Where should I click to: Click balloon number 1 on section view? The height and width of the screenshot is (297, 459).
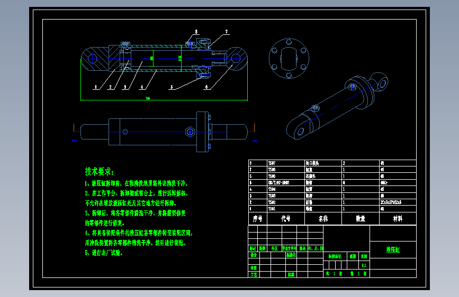[95, 87]
